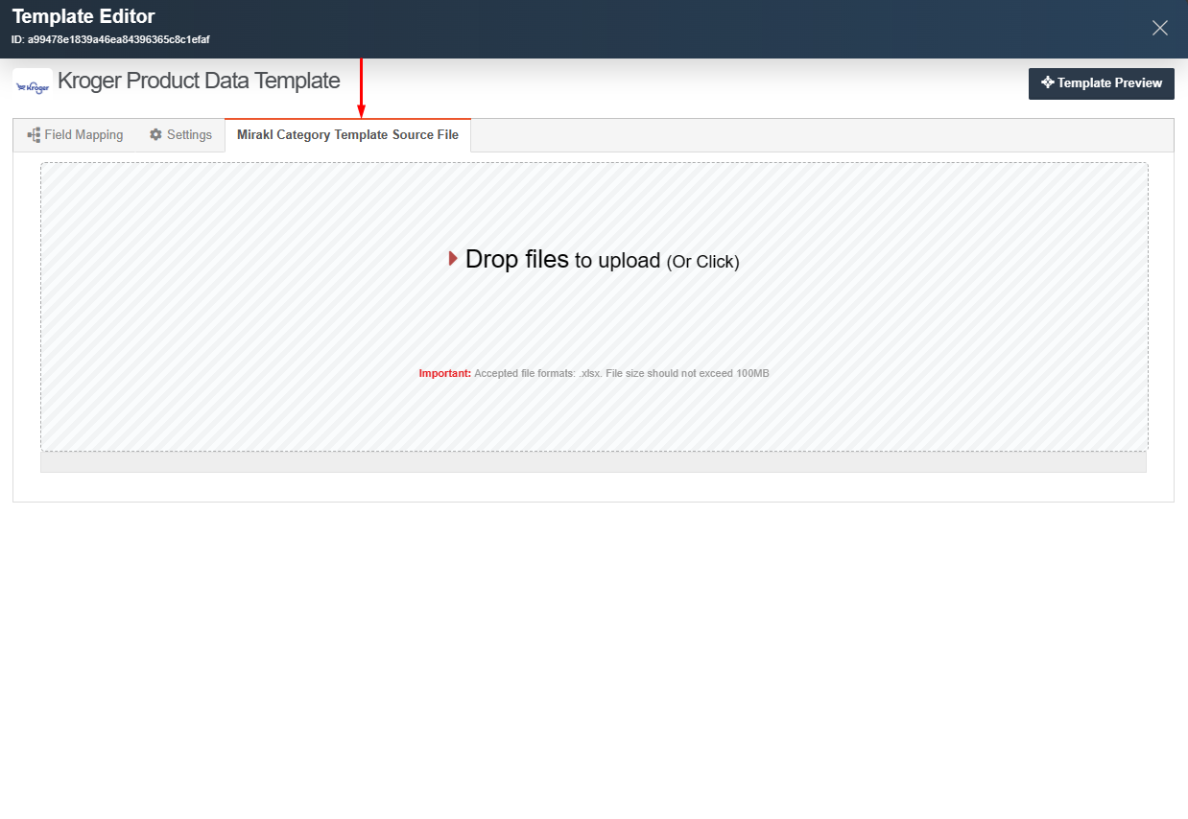Click the Template Editor title text
Viewport: 1188px width, 819px height.
(x=83, y=15)
